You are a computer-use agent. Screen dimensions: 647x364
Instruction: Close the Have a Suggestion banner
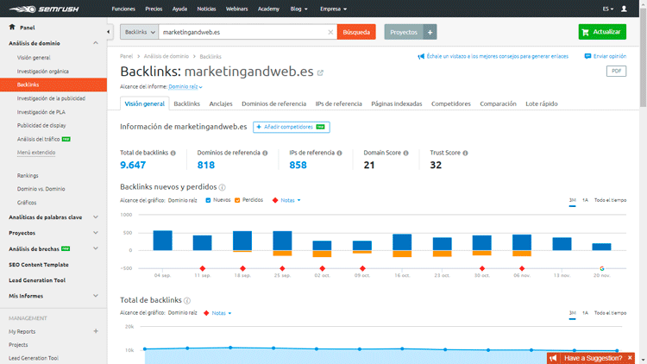tap(630, 358)
